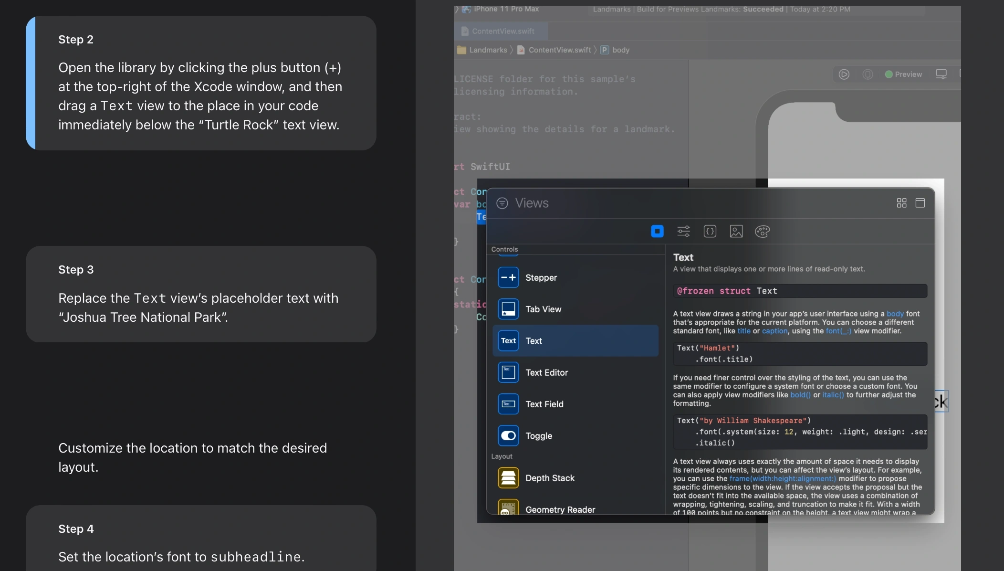Click the Text("Hamlet") code sample
Viewport: 1004px width, 571px height.
(x=800, y=354)
